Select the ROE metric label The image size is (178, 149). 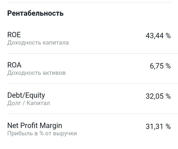tap(14, 35)
